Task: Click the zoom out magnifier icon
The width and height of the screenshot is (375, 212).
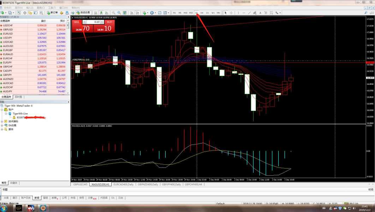Action: (119, 13)
